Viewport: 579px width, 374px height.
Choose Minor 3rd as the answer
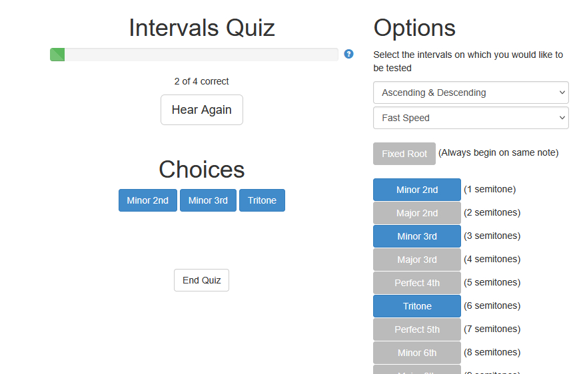coord(208,200)
